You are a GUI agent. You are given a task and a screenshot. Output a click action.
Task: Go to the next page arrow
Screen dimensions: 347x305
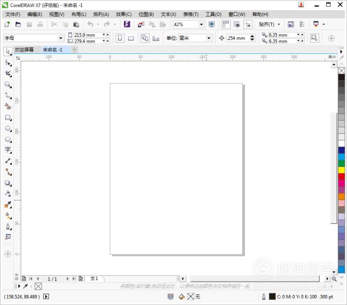point(67,279)
